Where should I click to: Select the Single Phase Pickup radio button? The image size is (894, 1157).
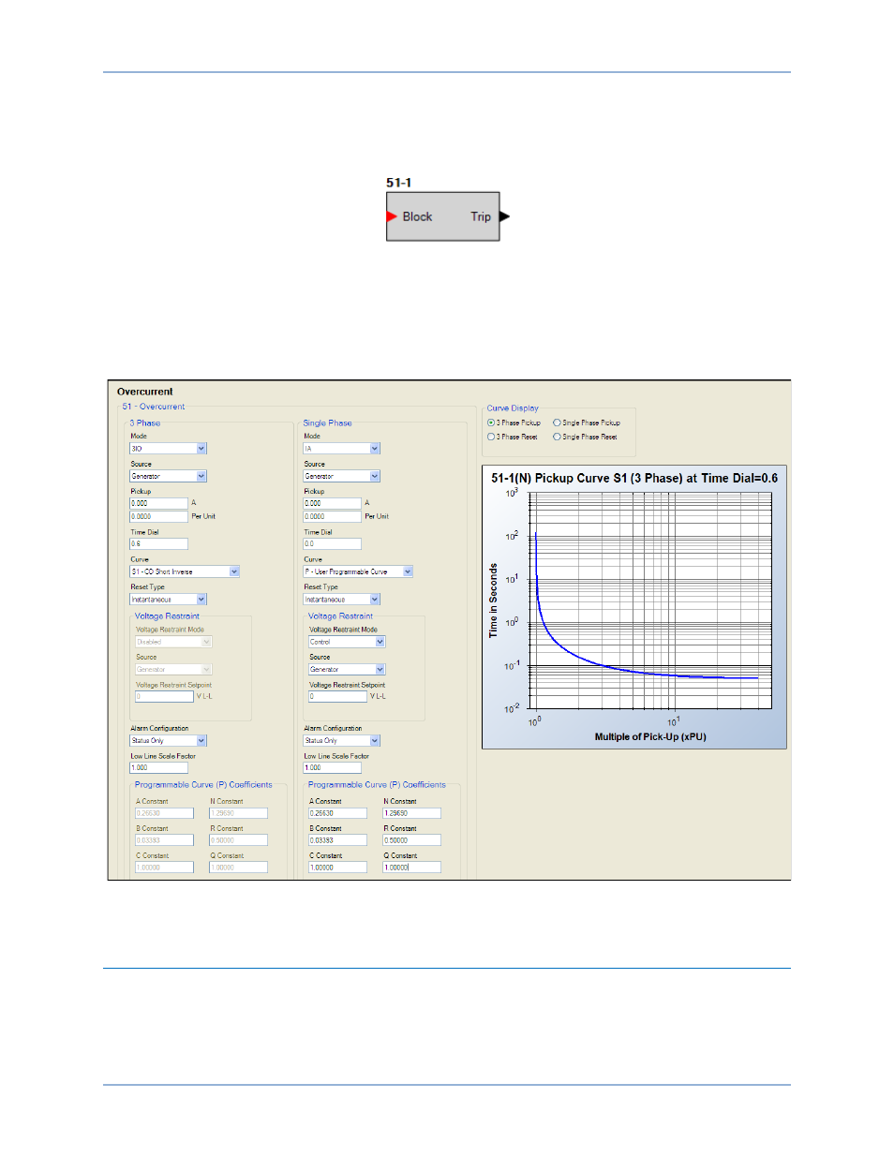click(557, 423)
